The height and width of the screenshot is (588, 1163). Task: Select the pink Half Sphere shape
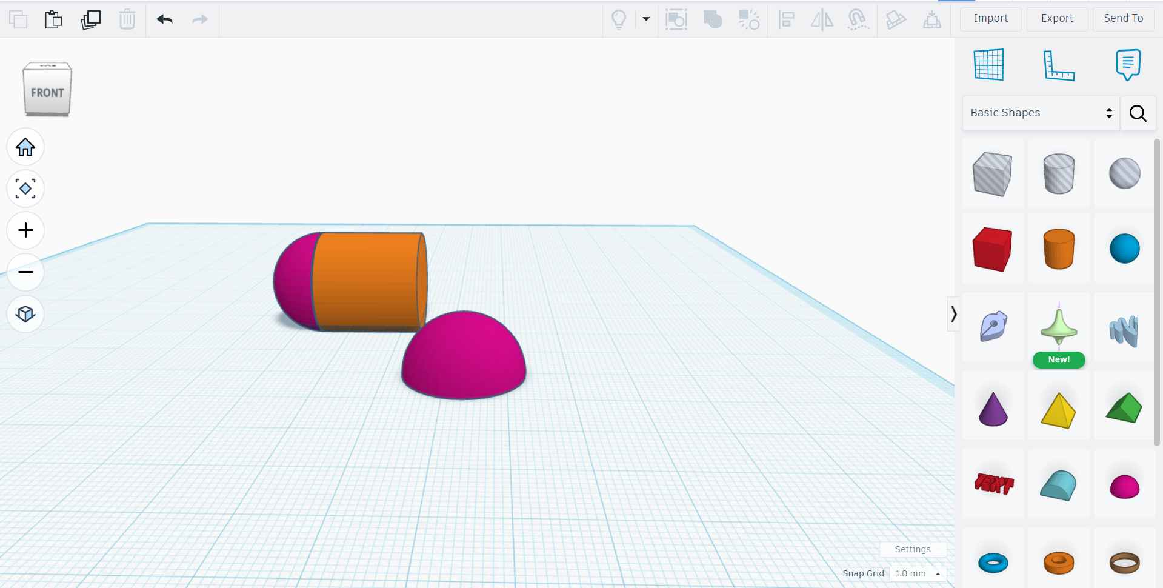1125,486
